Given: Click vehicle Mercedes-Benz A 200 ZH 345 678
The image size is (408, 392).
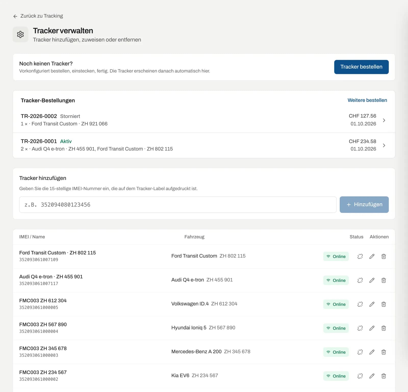Looking at the screenshot, I should pos(211,352).
